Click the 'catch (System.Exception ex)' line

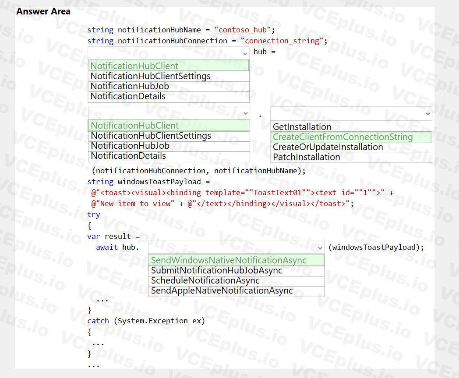click(x=146, y=321)
